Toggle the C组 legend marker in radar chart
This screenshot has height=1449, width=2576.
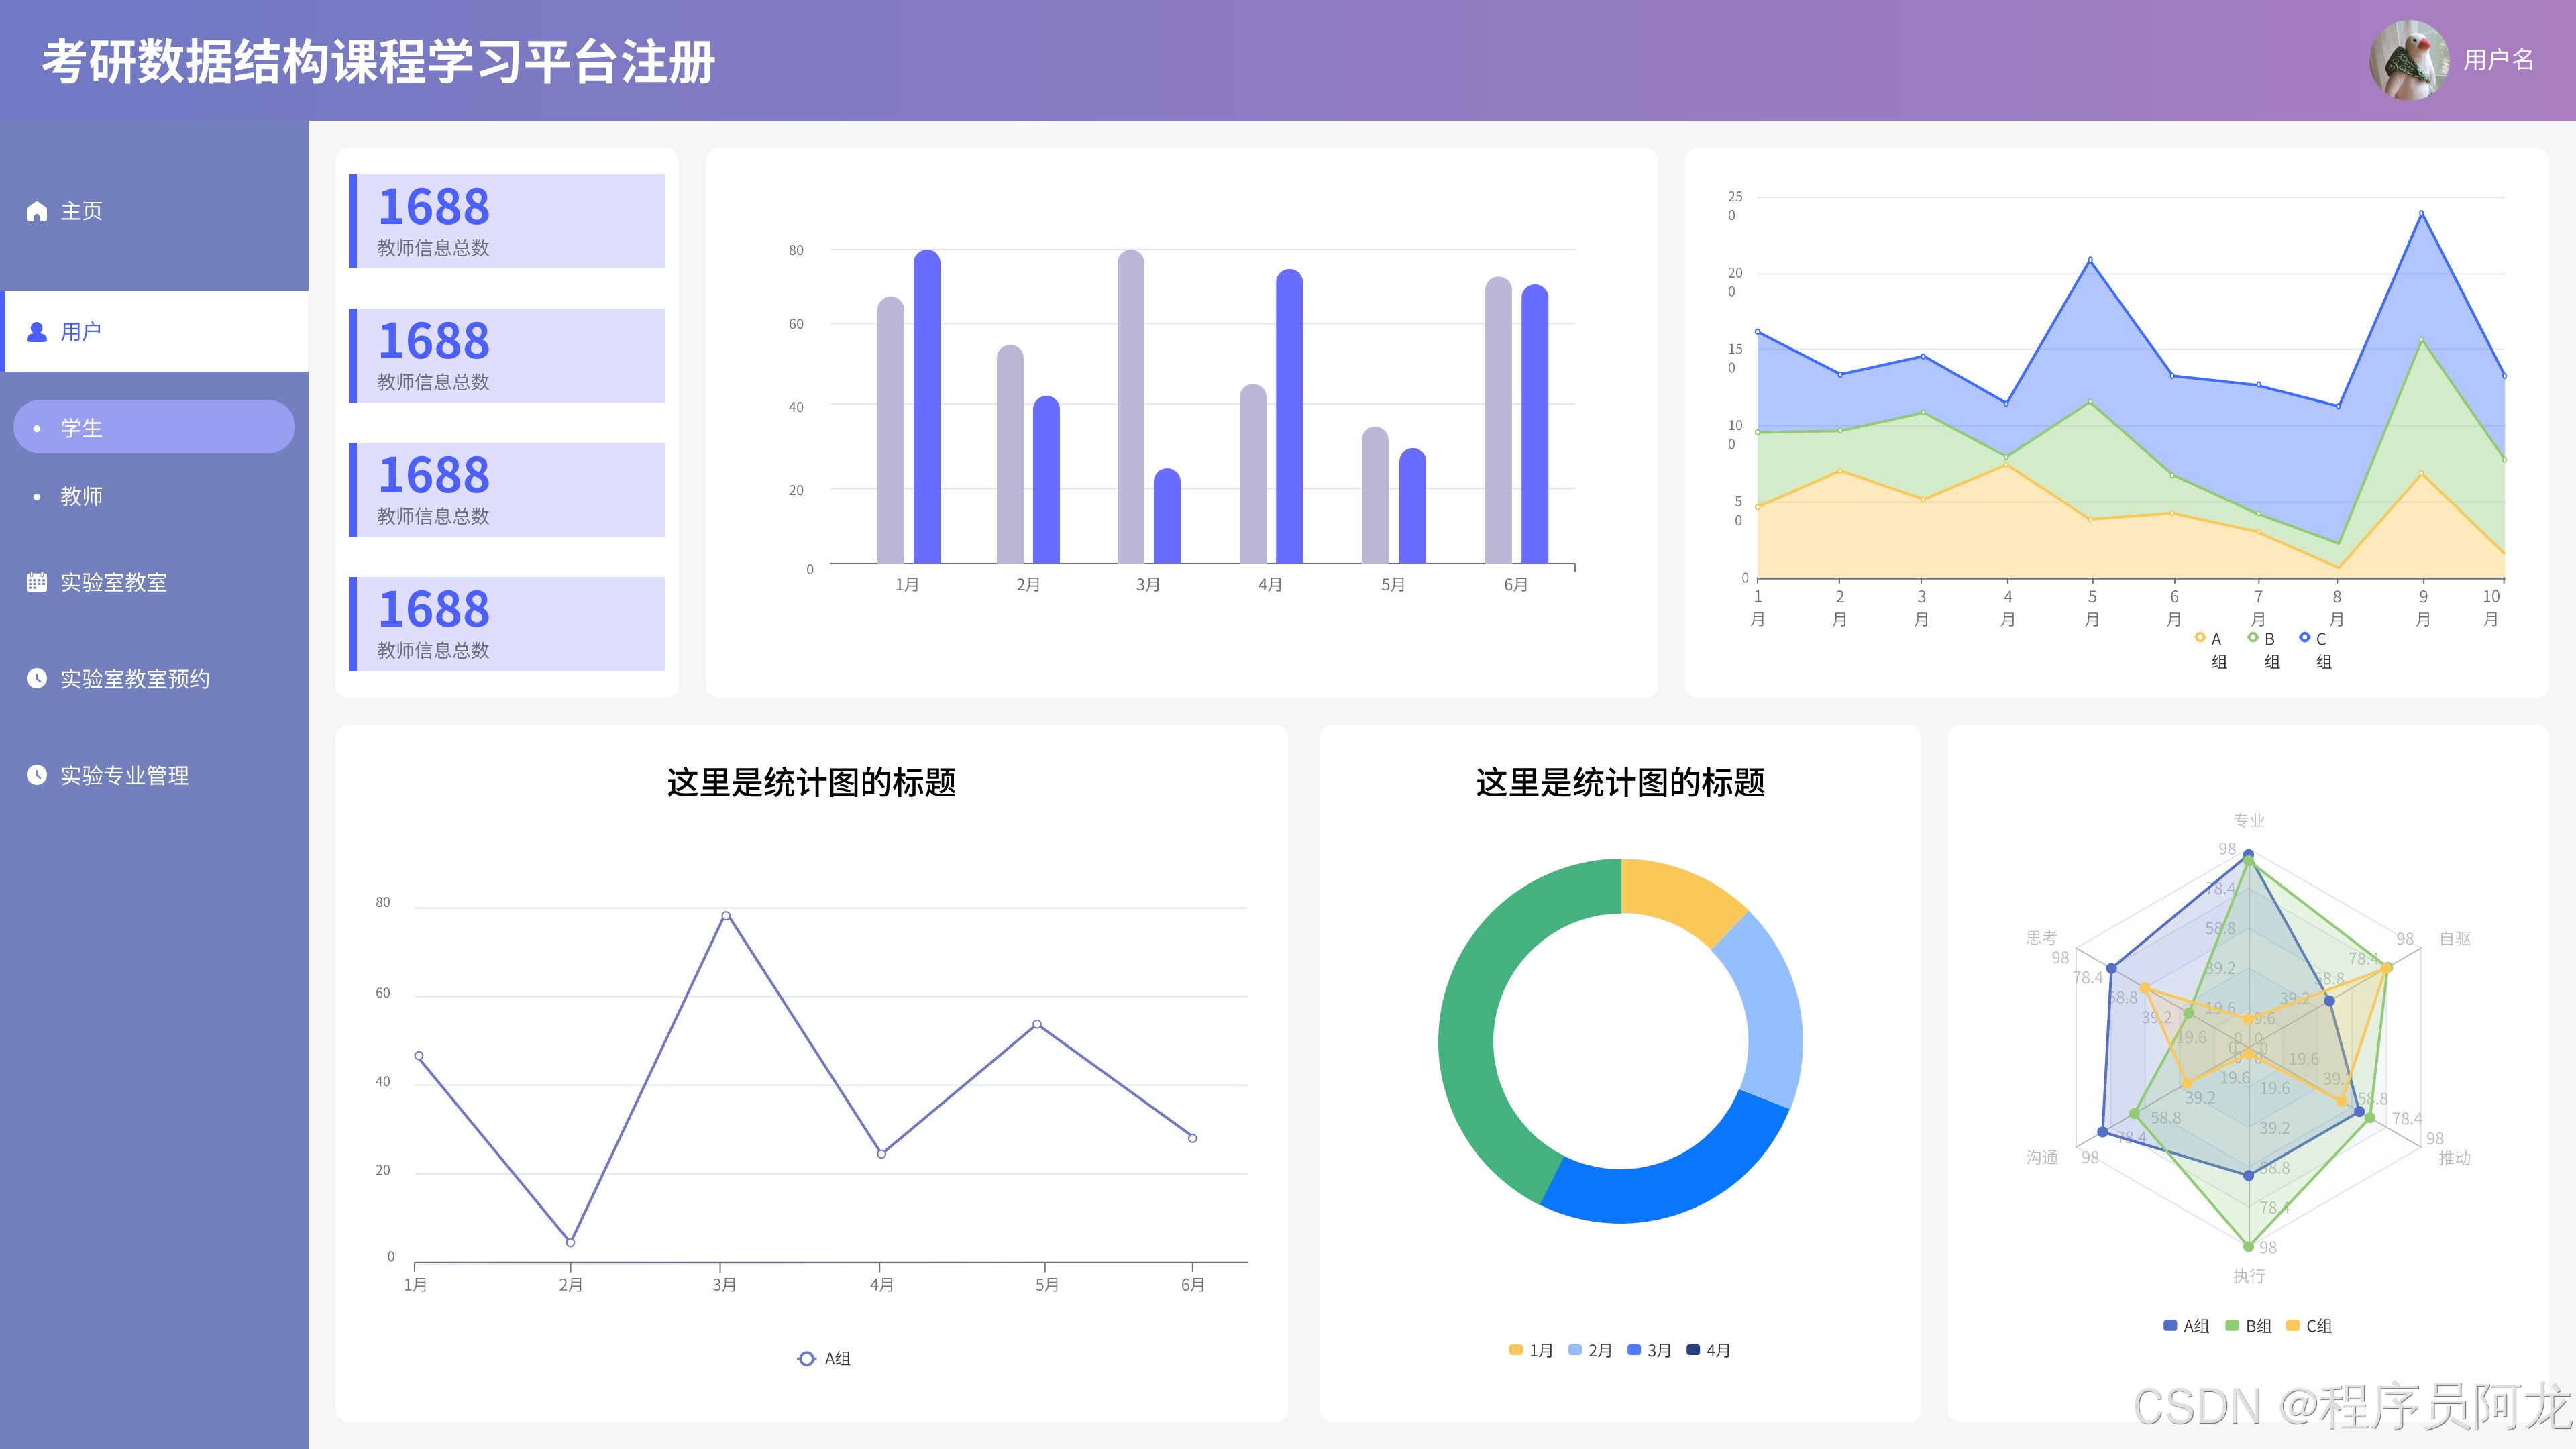click(2292, 1326)
